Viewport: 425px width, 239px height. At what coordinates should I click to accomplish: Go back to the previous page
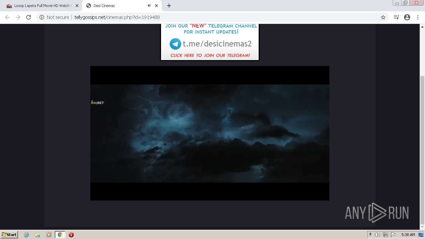tap(7, 17)
